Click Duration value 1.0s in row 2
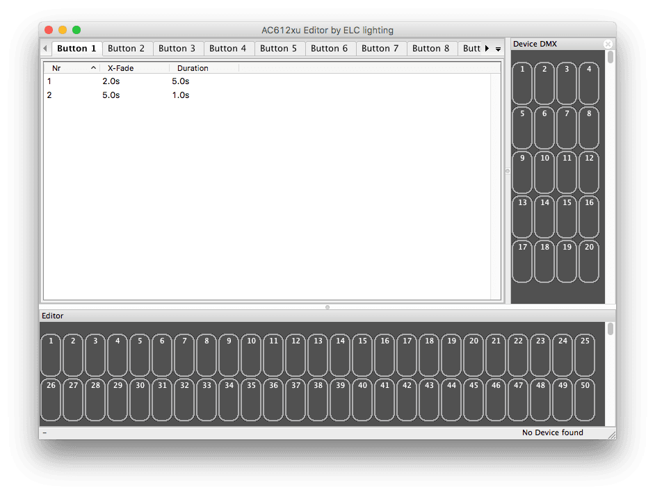 181,95
